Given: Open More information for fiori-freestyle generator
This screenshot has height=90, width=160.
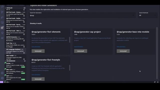Looking at the screenshot, I should 36,74.
